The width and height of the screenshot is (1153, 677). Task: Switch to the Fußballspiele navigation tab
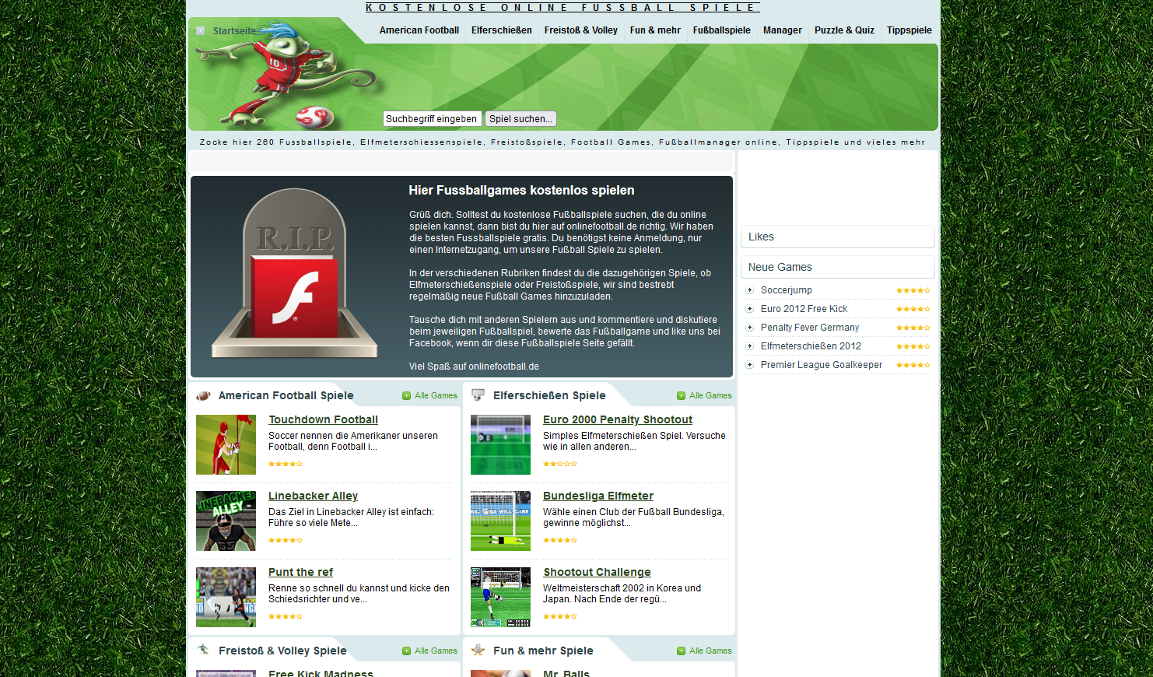721,30
